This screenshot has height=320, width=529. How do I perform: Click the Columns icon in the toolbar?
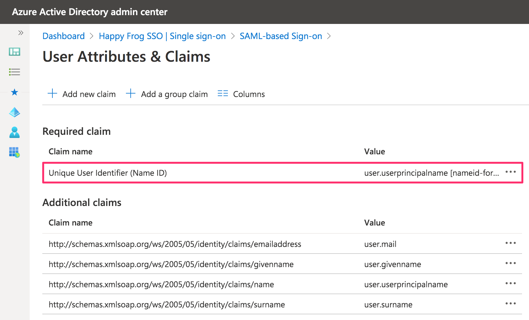point(223,93)
